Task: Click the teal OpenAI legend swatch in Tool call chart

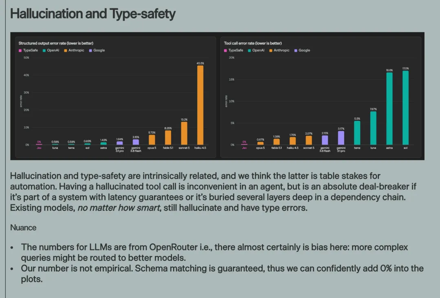Action: (x=249, y=51)
